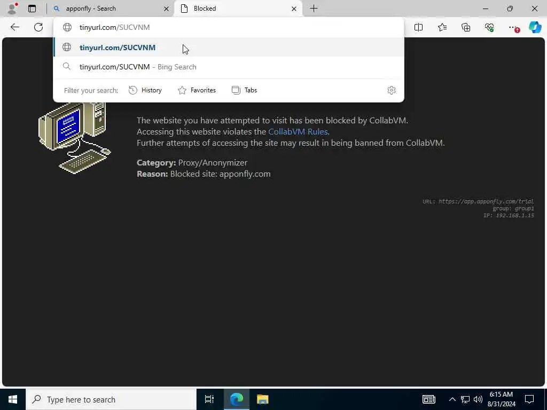
Task: Click the address bar containing tinyurl.com/SUCVNM
Action: (229, 27)
